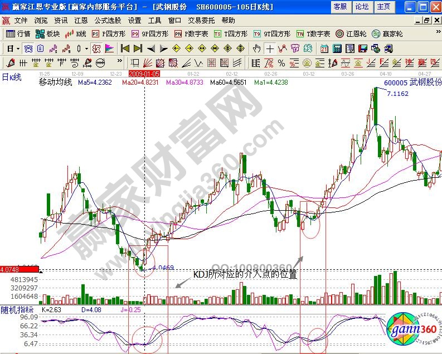Open the 行情 market quotes view
The height and width of the screenshot is (354, 442).
(x=18, y=33)
